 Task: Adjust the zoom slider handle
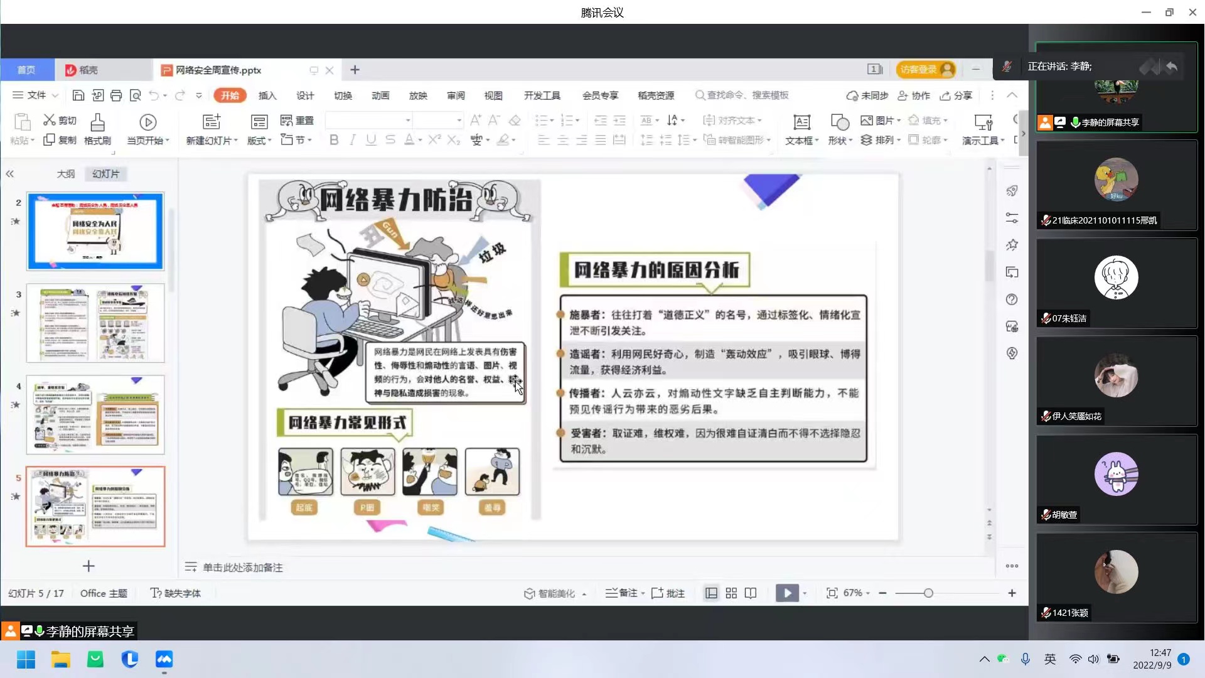pos(928,593)
